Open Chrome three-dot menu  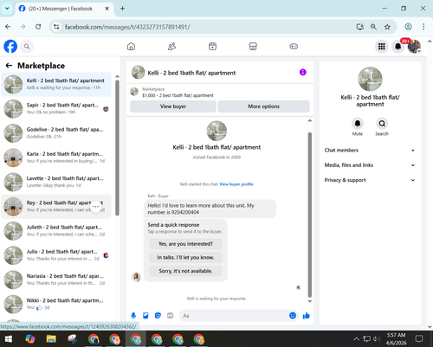(x=423, y=27)
